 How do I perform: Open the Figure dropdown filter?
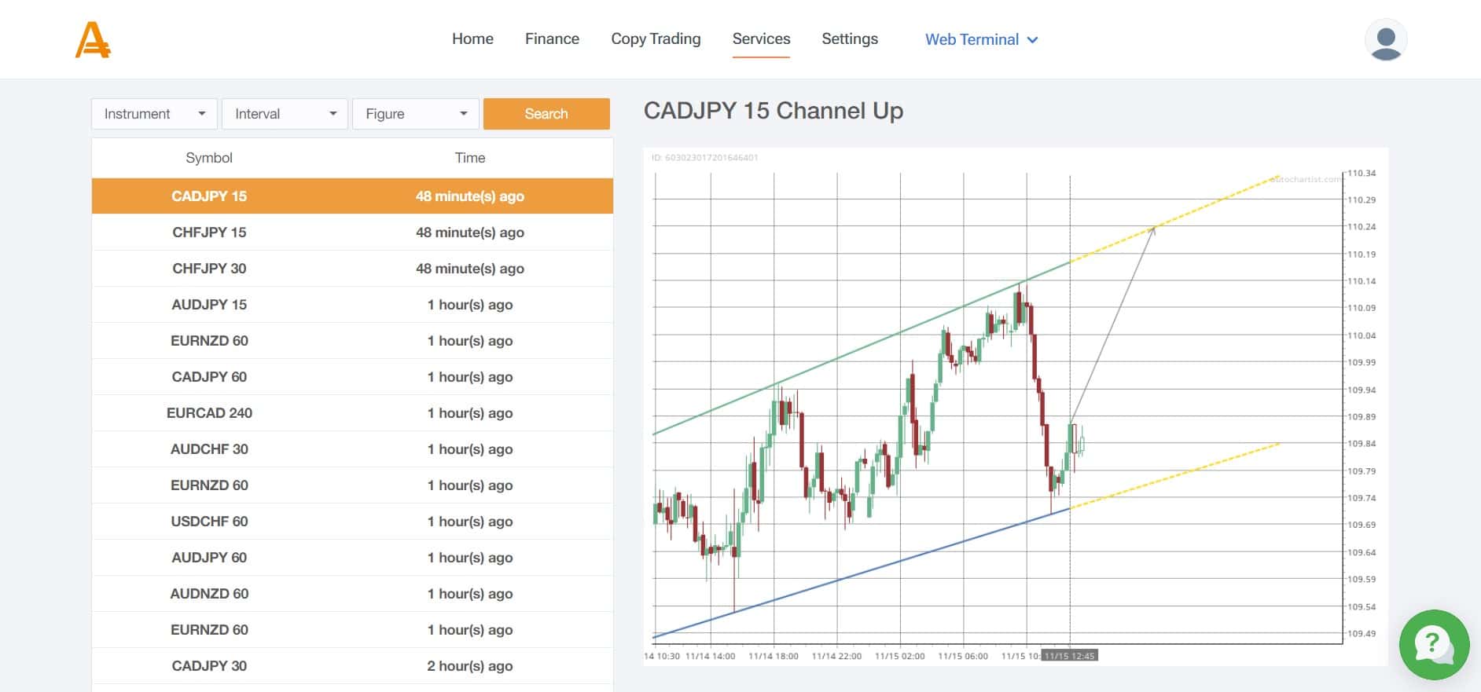[x=415, y=114]
